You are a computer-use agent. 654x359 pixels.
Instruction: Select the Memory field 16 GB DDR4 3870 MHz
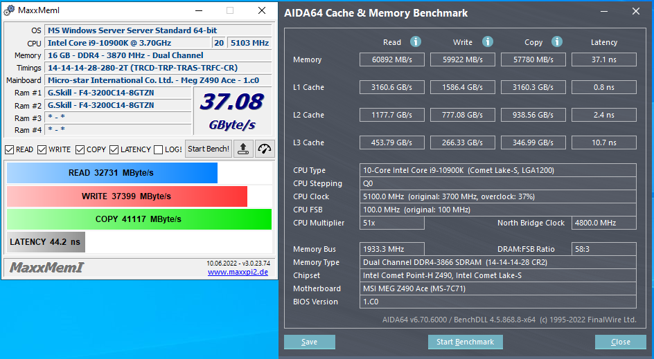click(158, 55)
